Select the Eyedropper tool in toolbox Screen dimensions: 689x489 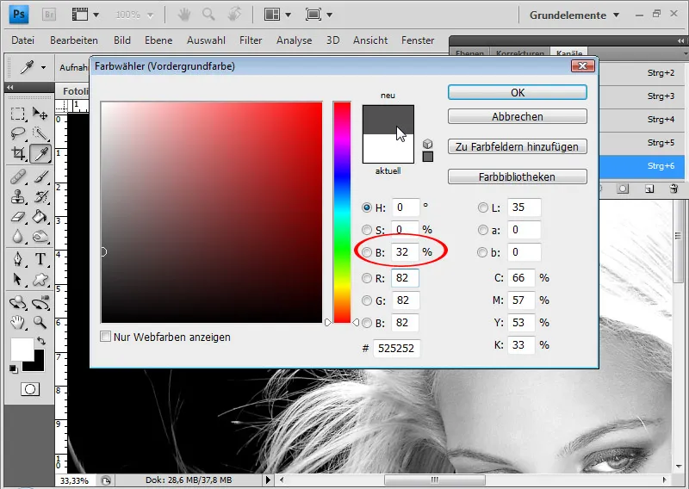pyautogui.click(x=40, y=154)
